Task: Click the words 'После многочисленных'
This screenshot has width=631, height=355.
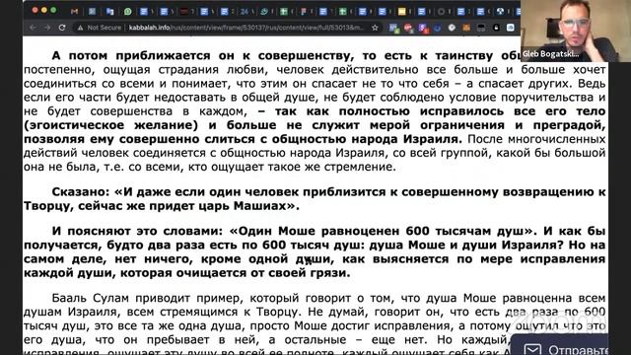Action: coord(536,139)
